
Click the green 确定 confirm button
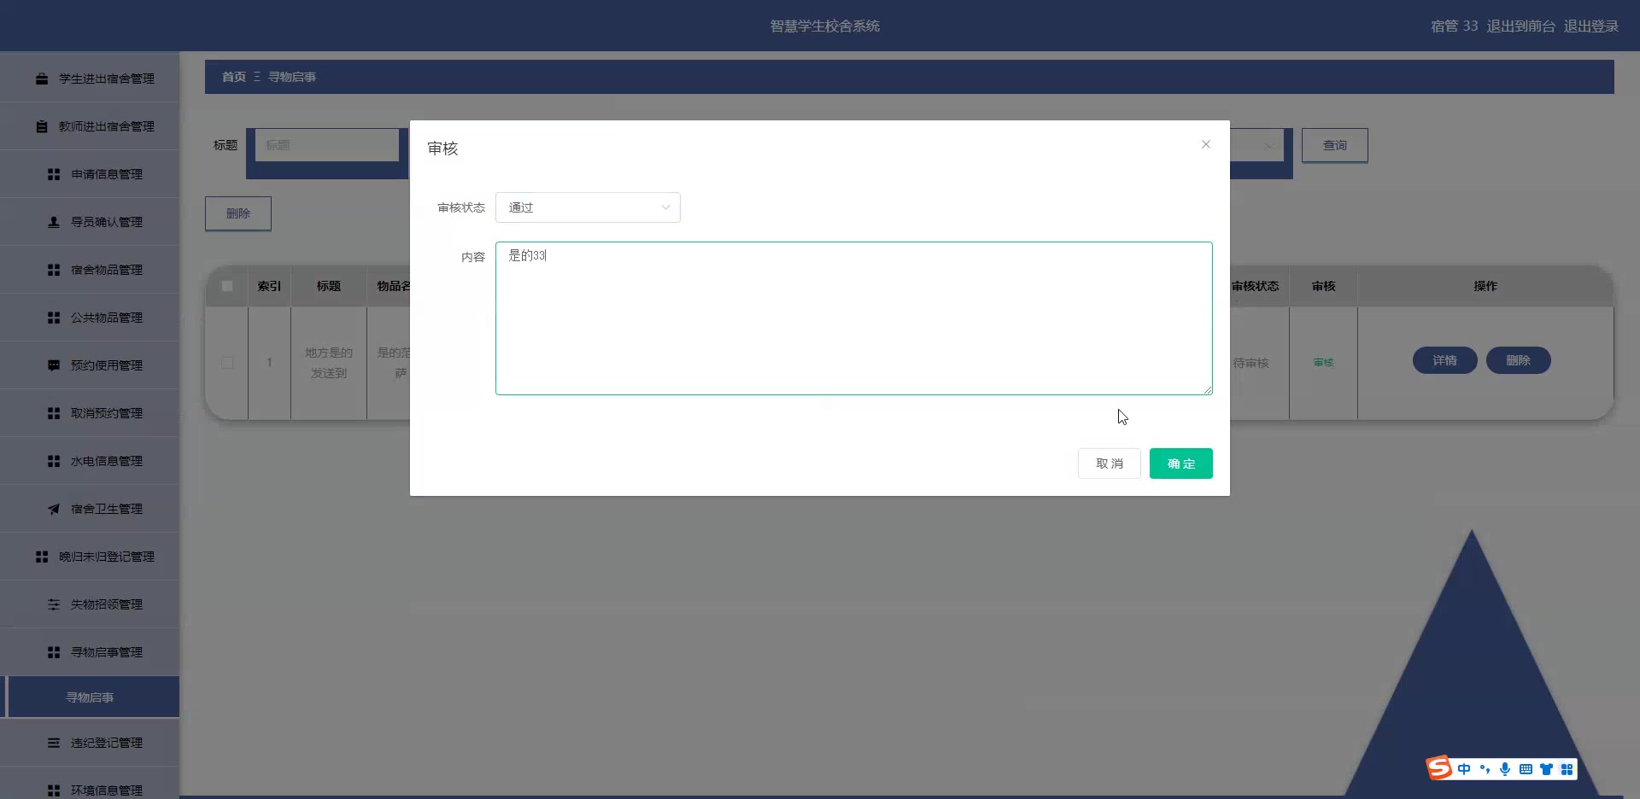click(1180, 463)
